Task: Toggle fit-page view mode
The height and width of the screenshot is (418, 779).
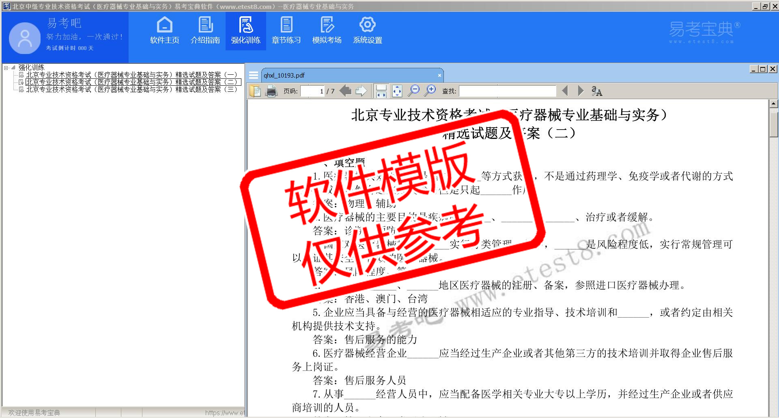Action: tap(397, 91)
